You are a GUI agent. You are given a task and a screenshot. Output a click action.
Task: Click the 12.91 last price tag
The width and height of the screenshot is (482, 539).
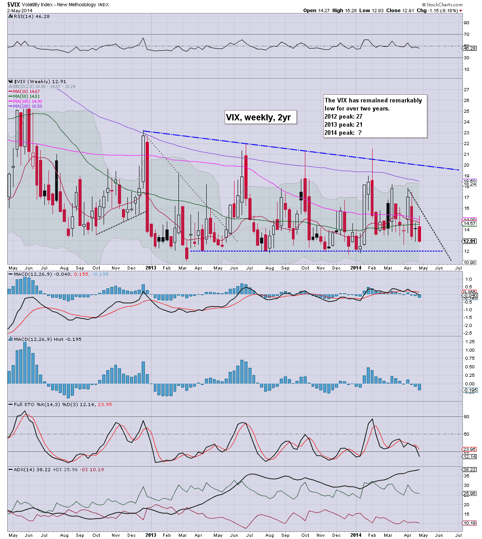coord(469,241)
